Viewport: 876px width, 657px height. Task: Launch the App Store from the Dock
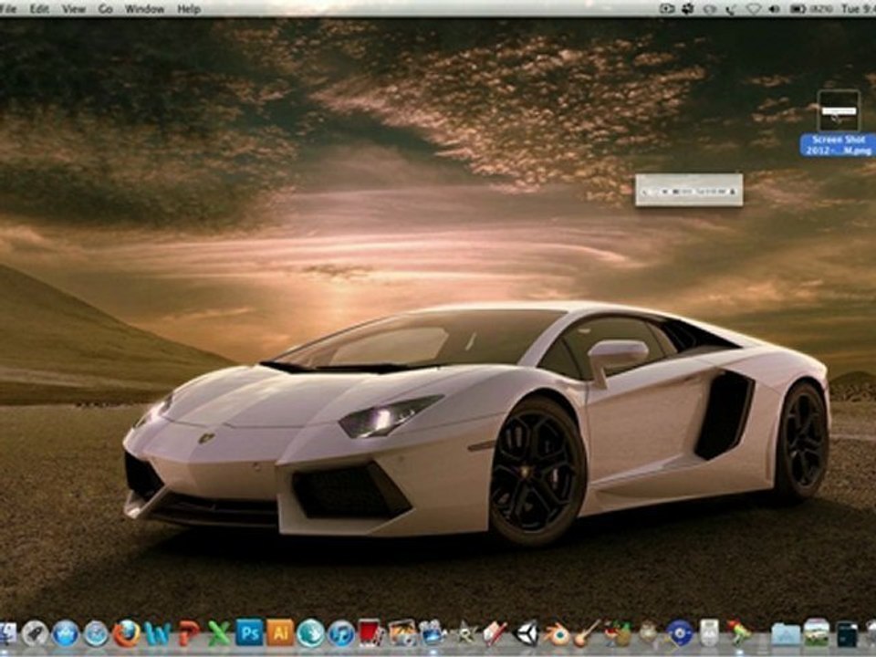pos(66,633)
